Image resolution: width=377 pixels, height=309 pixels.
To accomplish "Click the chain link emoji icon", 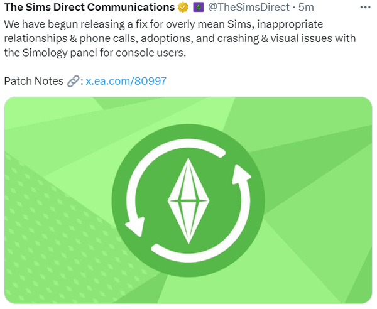I will (74, 81).
